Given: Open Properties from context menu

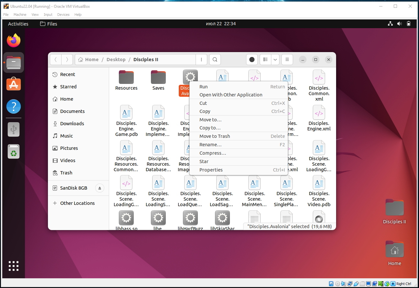Looking at the screenshot, I should [239, 170].
